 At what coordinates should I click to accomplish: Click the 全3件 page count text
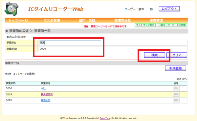pyautogui.click(x=20, y=74)
